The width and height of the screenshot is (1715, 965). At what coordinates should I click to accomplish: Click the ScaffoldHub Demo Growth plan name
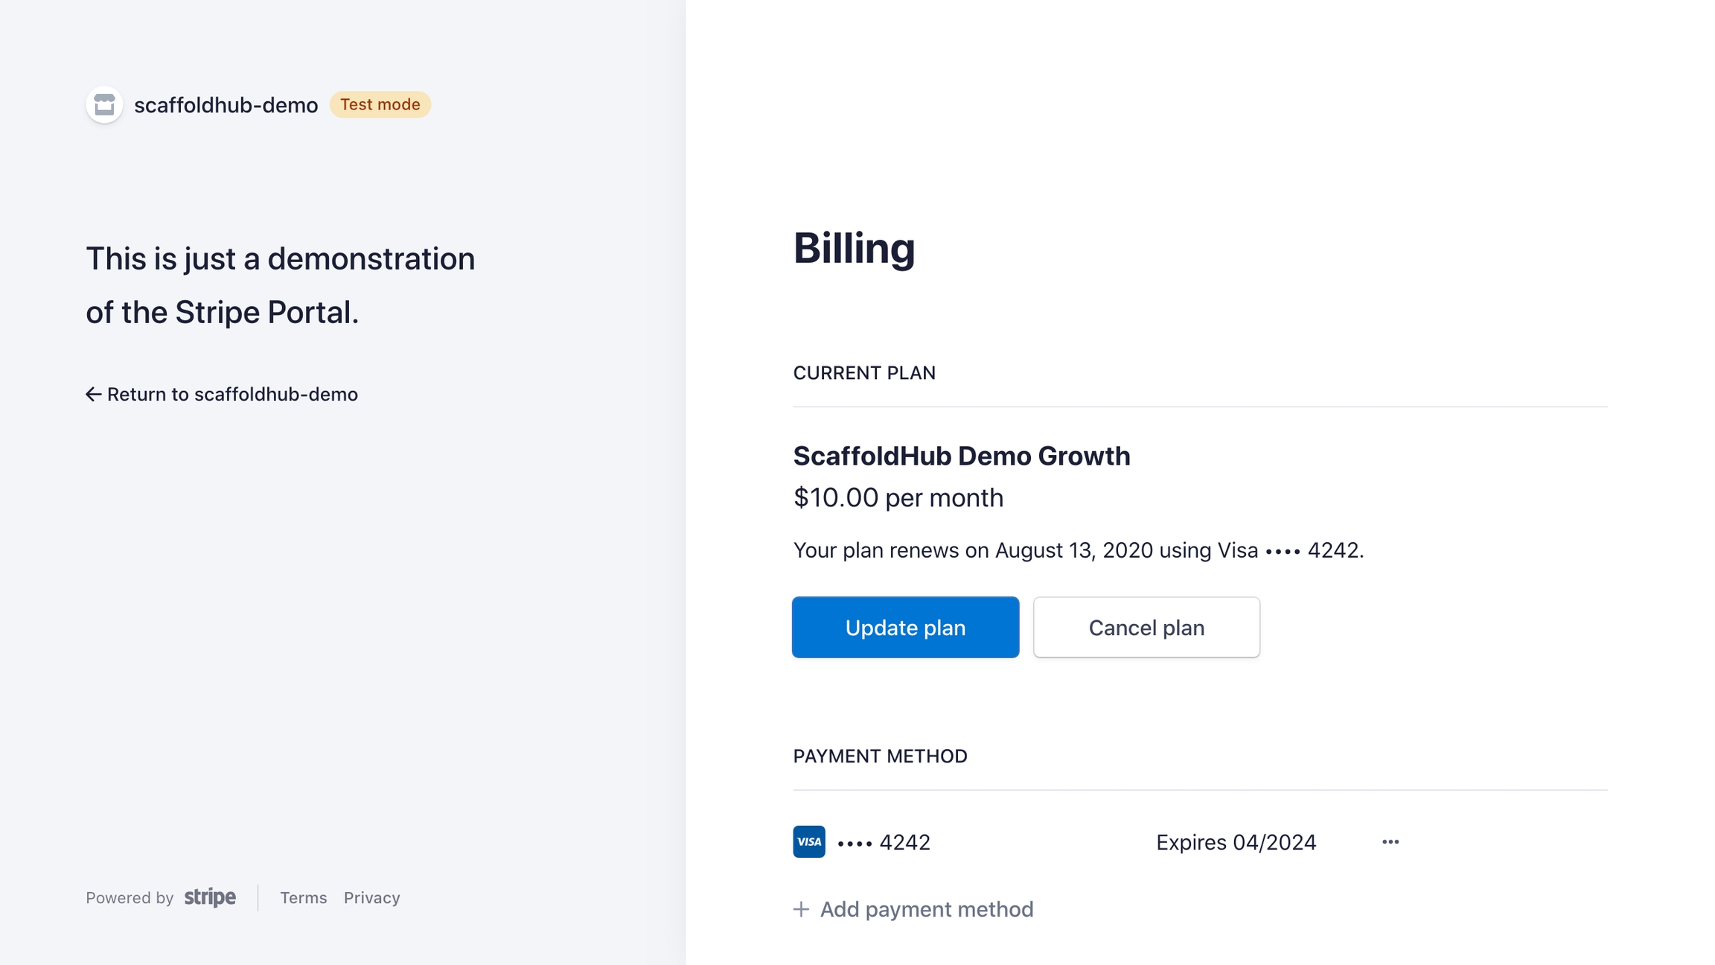[x=961, y=456]
